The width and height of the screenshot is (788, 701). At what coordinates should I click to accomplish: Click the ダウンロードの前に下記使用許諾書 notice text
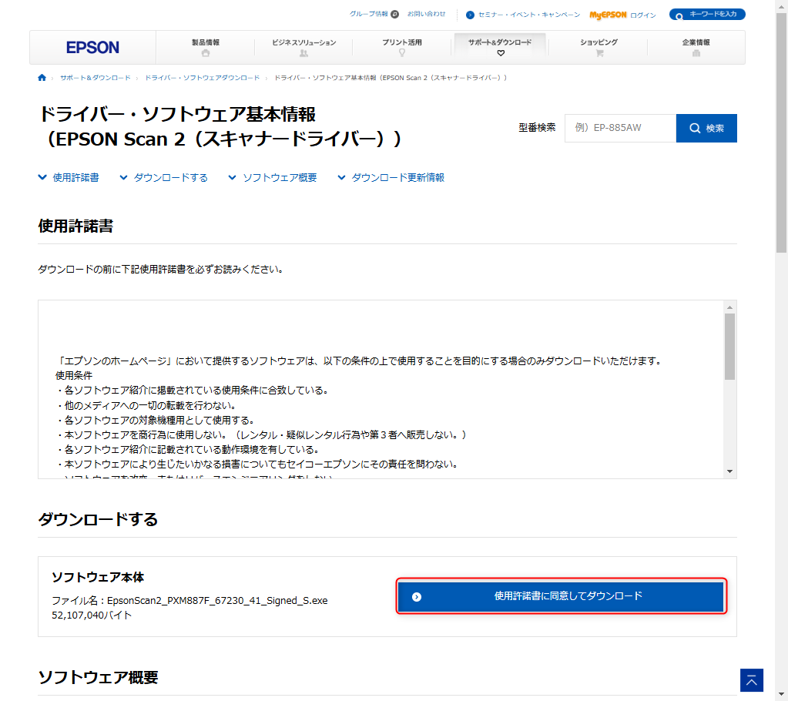click(x=161, y=270)
